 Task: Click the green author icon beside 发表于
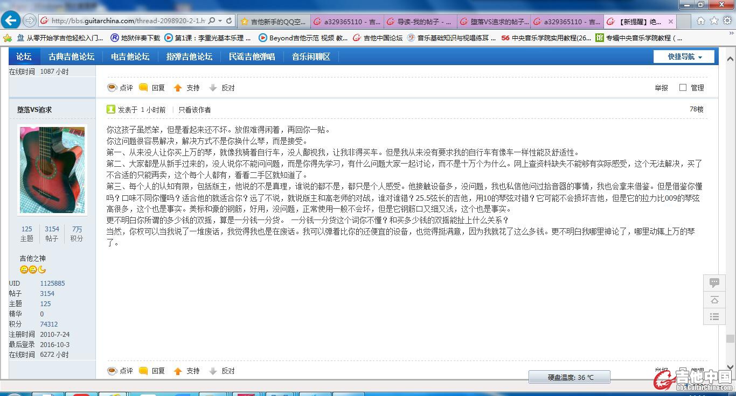tap(111, 109)
